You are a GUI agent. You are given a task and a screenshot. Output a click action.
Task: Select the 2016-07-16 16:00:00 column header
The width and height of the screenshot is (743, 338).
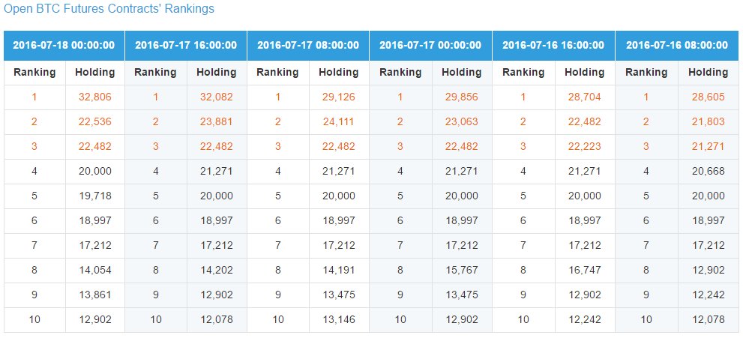coord(553,46)
